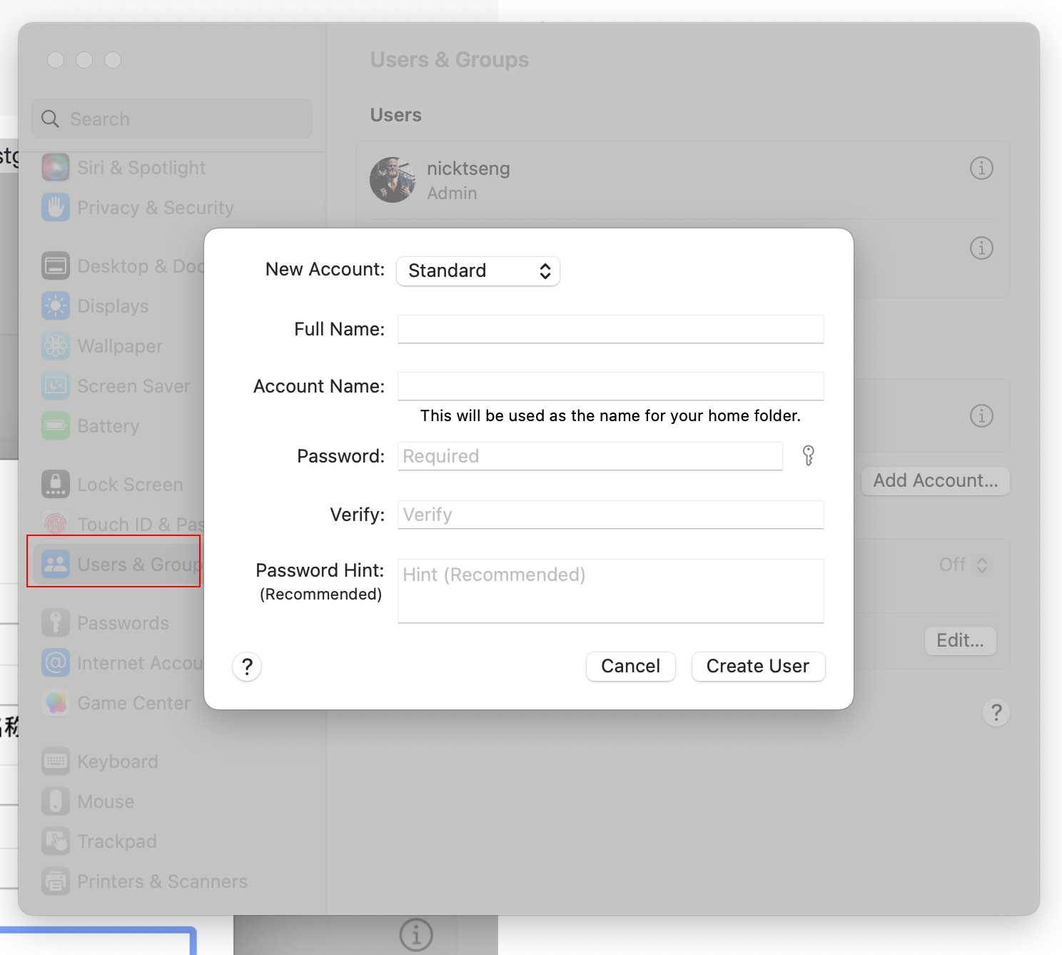Click the Cancel button
1062x955 pixels.
630,667
